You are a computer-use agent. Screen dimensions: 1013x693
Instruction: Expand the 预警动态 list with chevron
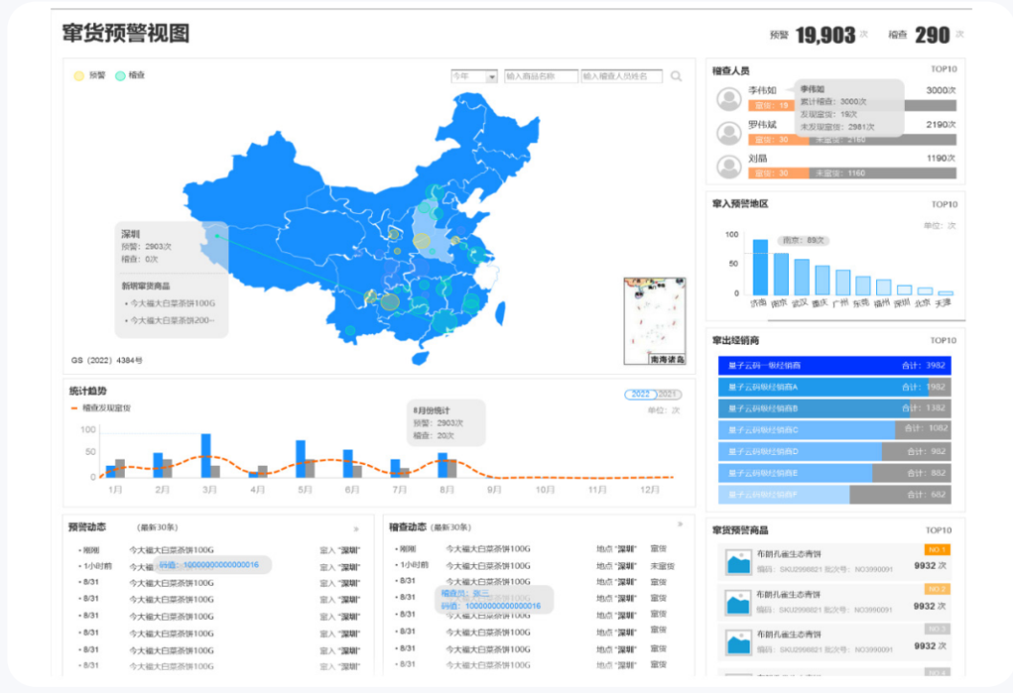click(356, 529)
